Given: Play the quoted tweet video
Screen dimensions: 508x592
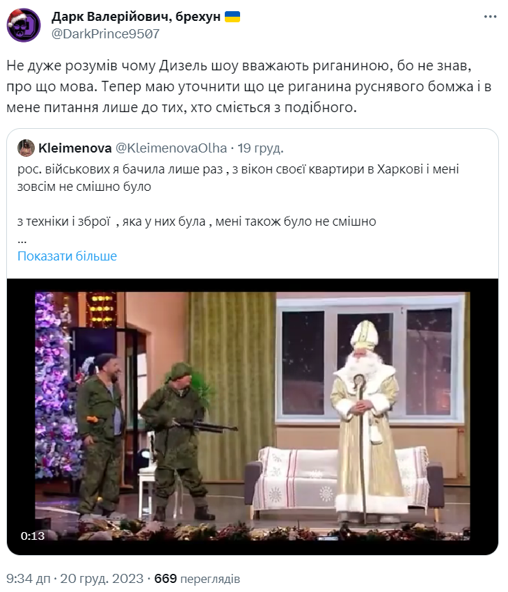Looking at the screenshot, I should click(x=253, y=416).
